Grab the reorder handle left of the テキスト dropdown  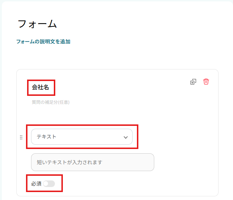21,137
